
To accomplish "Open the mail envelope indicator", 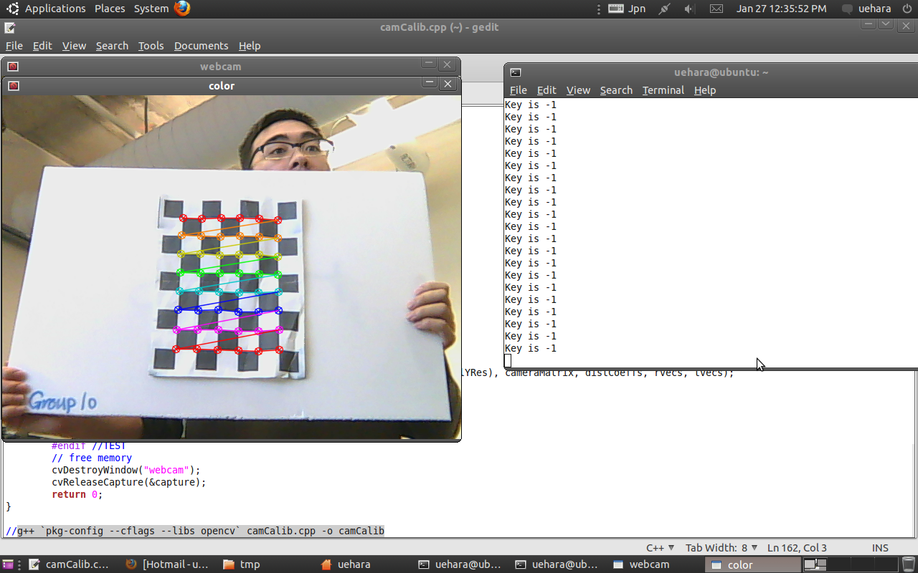I will pos(716,9).
